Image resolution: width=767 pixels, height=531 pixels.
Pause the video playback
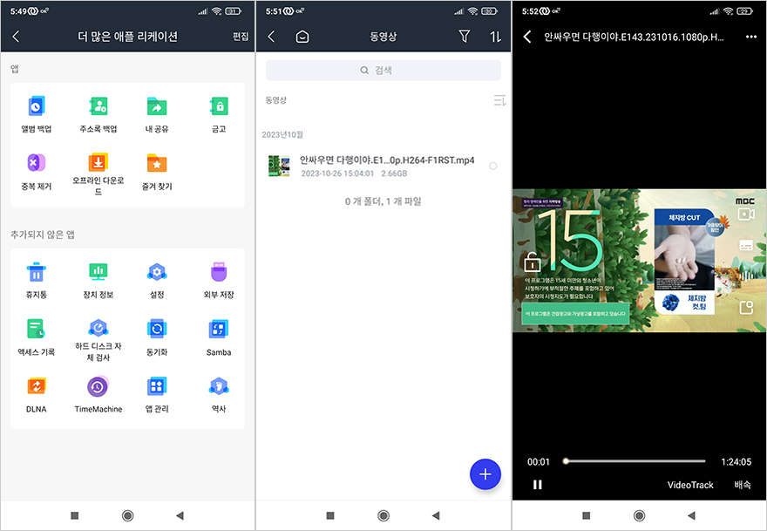pos(538,485)
